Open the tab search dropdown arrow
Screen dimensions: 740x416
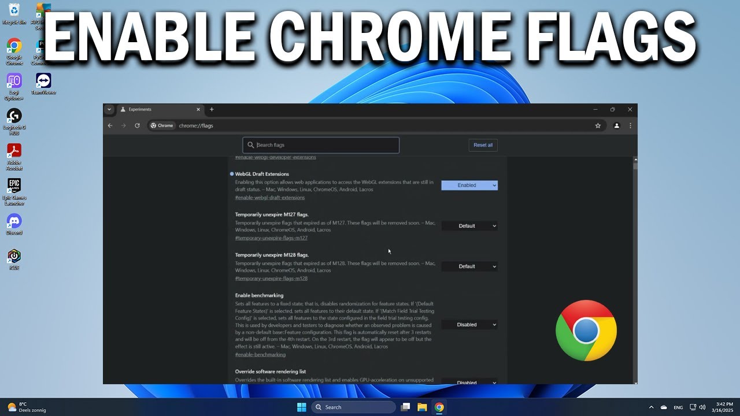click(x=109, y=109)
